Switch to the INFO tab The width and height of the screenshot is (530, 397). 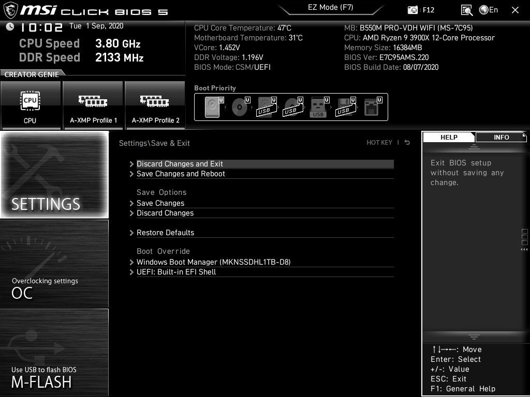tap(501, 137)
